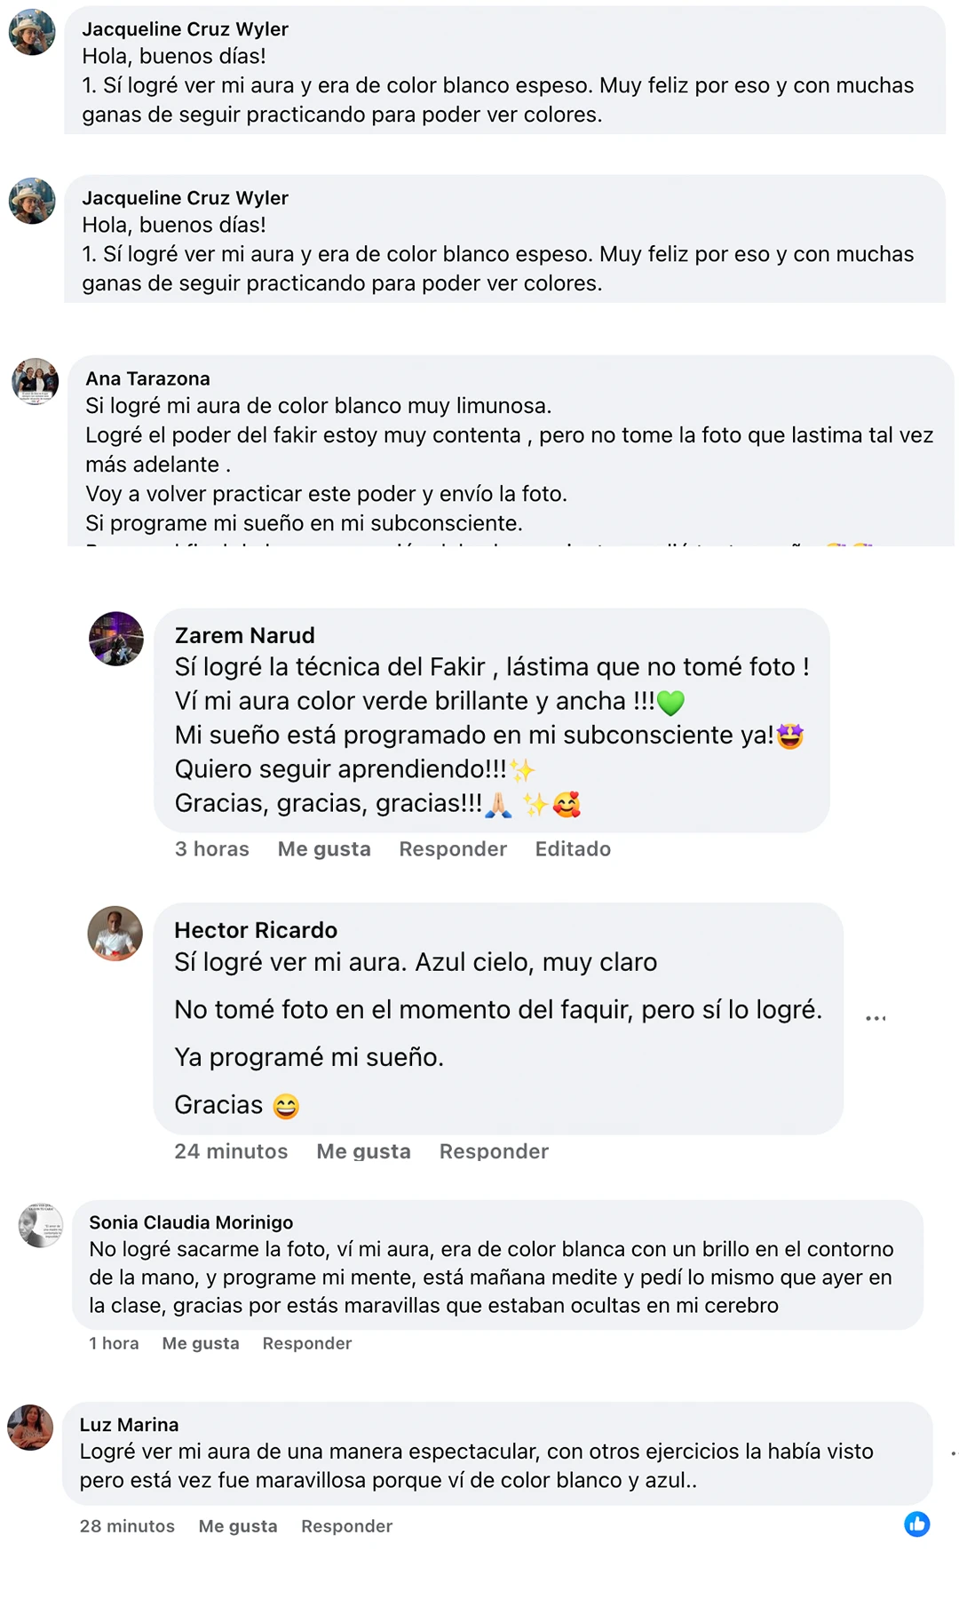Click the blue thumbs-up reaction icon
This screenshot has width=959, height=1599.
pos(917,1524)
